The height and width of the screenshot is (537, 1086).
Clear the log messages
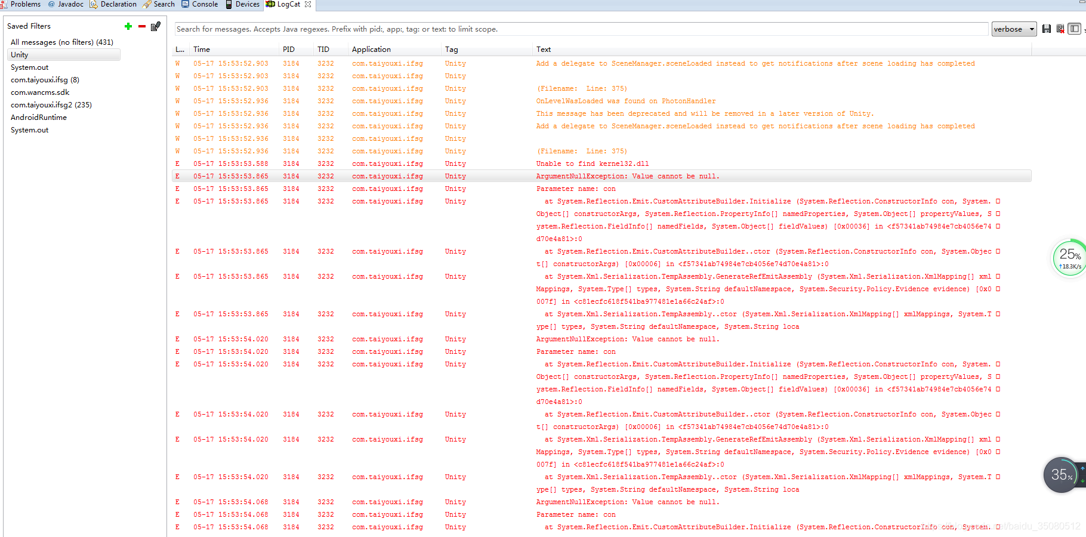coord(1060,28)
